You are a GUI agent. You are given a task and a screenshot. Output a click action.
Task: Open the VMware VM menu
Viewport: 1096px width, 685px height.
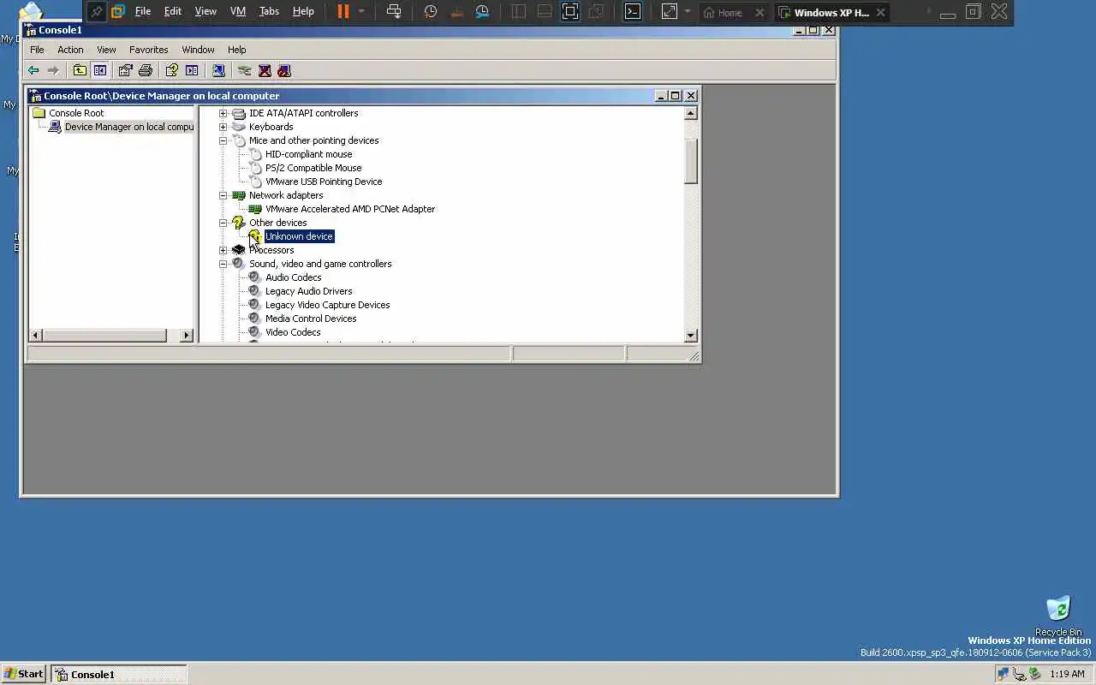point(238,12)
